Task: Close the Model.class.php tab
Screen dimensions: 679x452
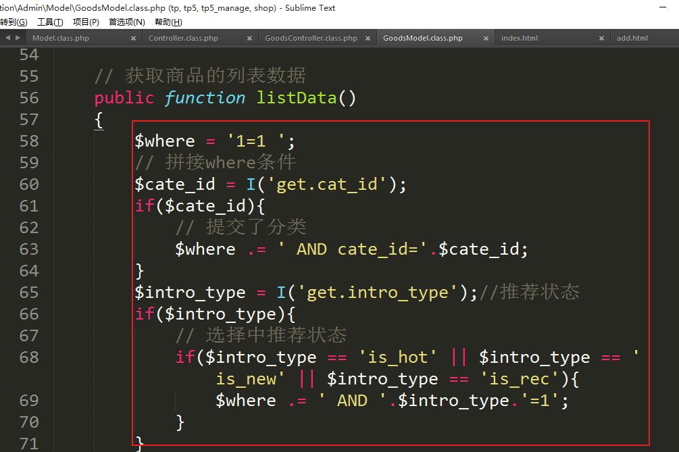Action: tap(134, 39)
